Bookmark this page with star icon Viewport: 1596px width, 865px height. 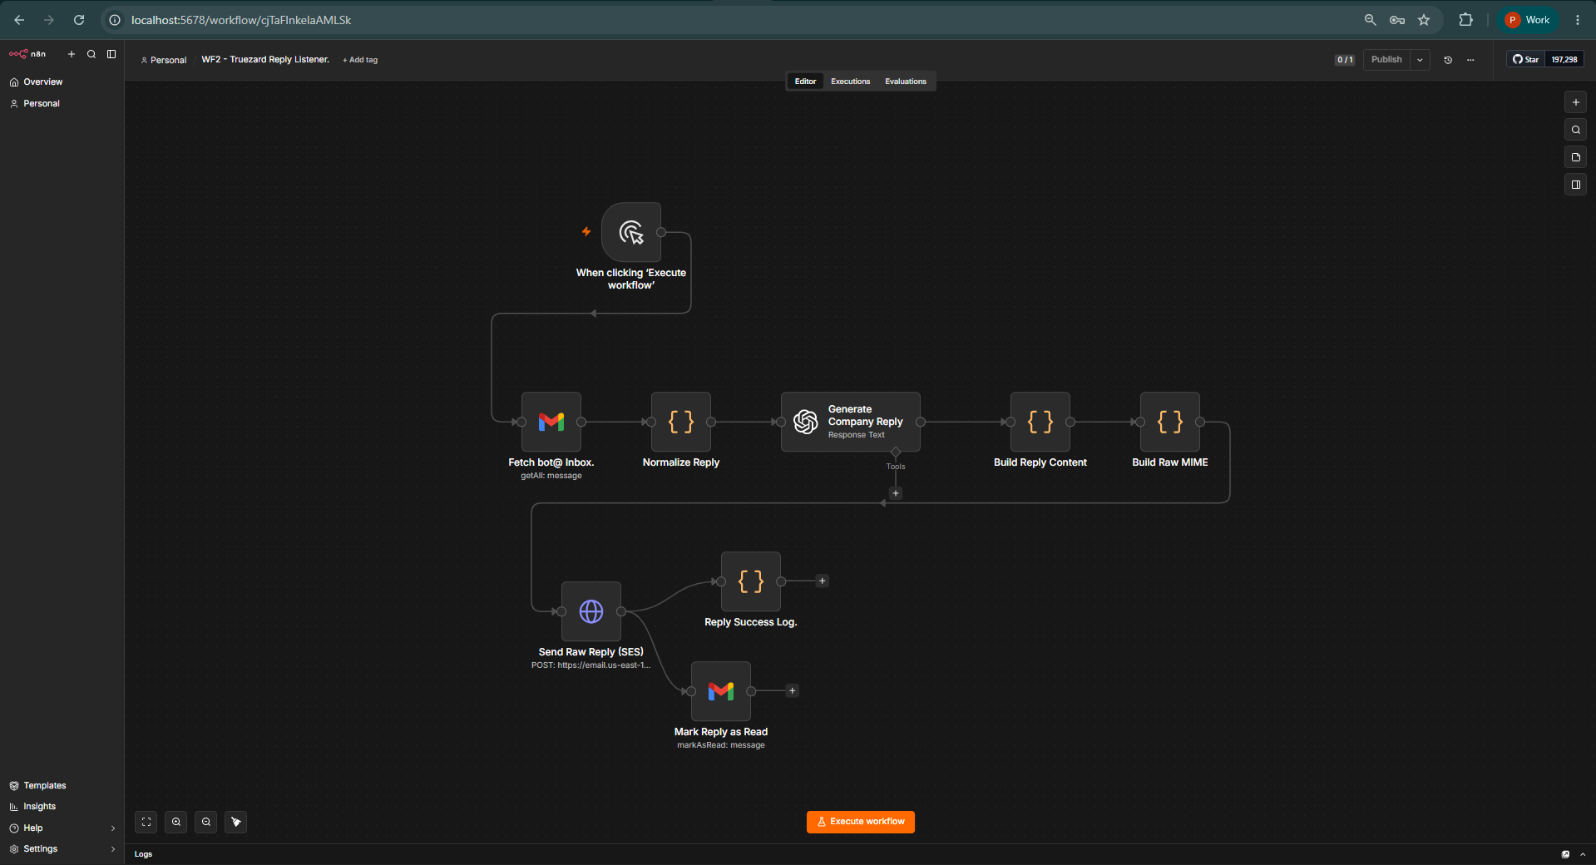pos(1424,20)
